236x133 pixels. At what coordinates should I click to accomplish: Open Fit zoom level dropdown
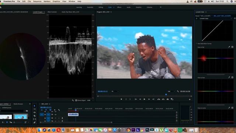[115, 91]
